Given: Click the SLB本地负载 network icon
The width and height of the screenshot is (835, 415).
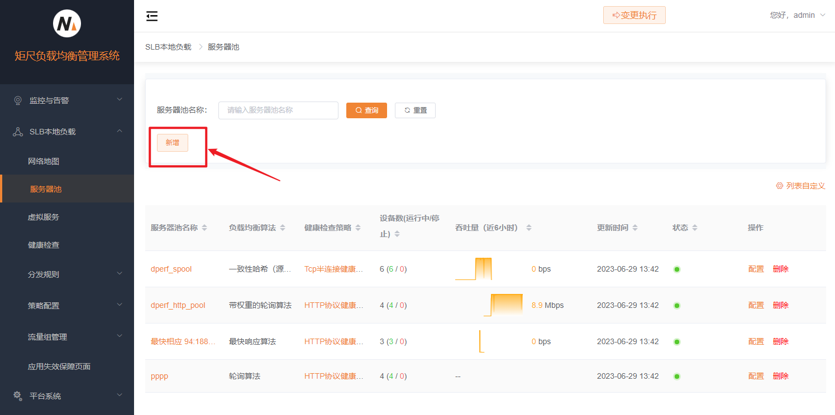Looking at the screenshot, I should [18, 132].
